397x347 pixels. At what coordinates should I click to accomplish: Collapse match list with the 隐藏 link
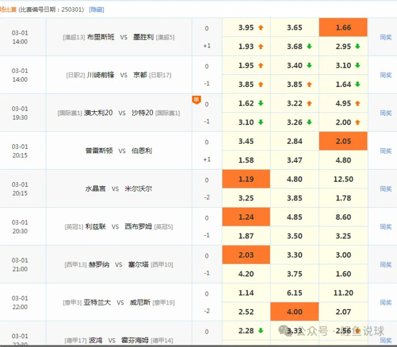coord(96,10)
